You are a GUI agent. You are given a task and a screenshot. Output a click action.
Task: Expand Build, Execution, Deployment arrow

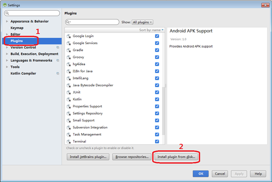7,54
